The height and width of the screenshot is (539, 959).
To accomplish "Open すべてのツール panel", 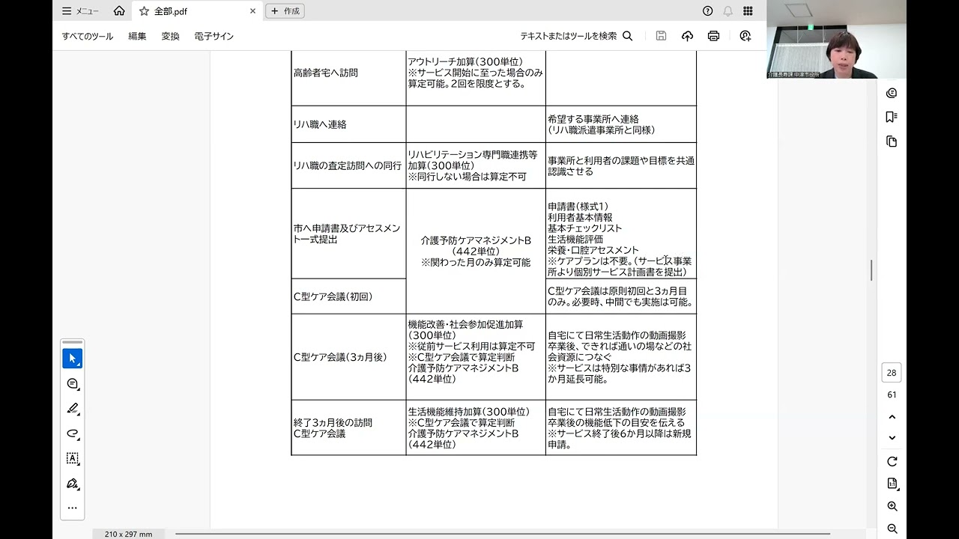I will tap(88, 36).
